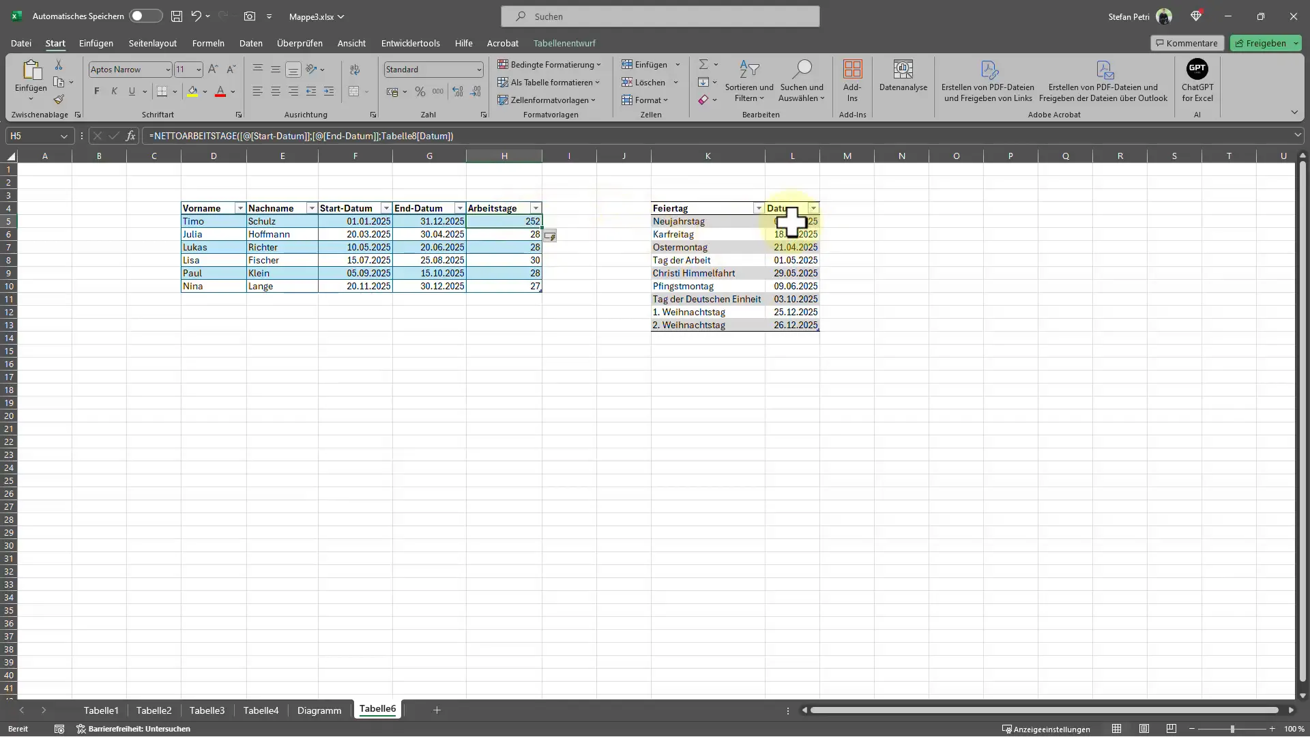1310x737 pixels.
Task: Enable Zwischenablage checkbox
Action: pos(79,115)
